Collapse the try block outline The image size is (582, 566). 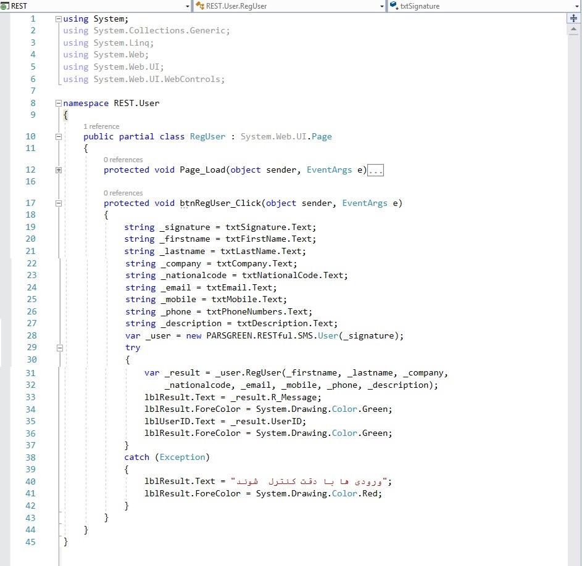(x=59, y=348)
